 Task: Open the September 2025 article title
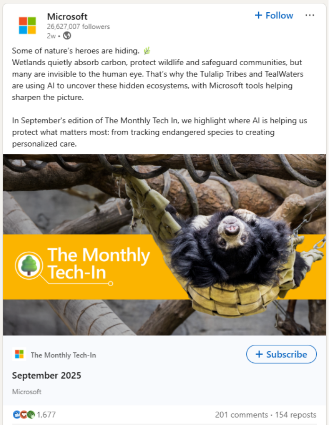[x=47, y=375]
